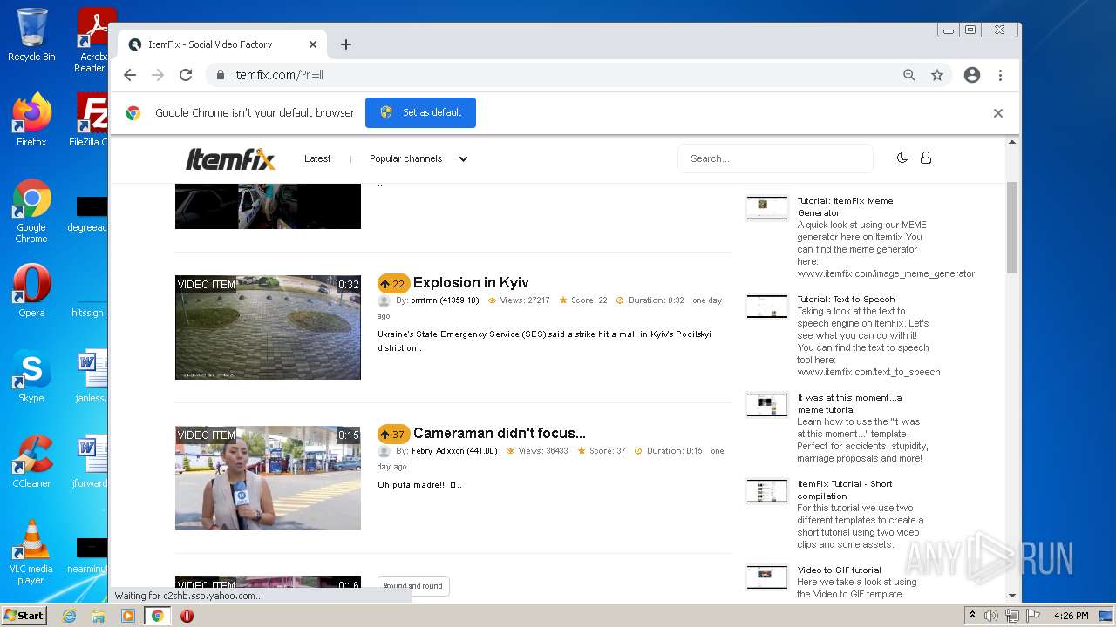Click Text to Speech tutorial thumbnail
Viewport: 1116px width, 627px height.
click(x=767, y=306)
